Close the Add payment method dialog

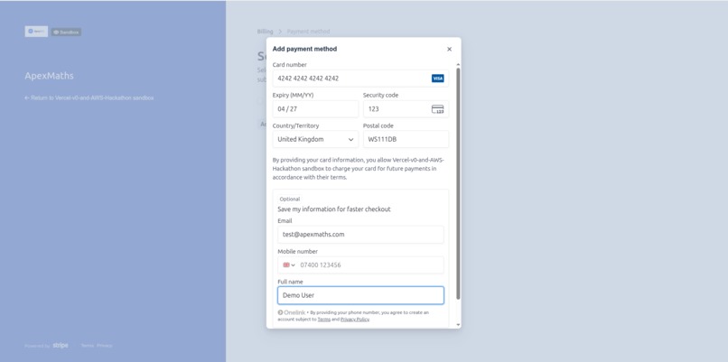point(449,49)
